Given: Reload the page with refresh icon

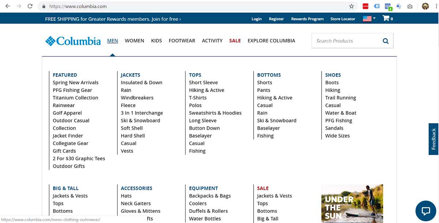Looking at the screenshot, I should [x=30, y=6].
